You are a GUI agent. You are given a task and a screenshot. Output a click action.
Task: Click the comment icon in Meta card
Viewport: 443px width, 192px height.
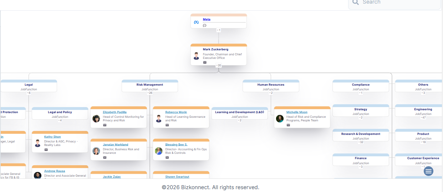[205, 25]
